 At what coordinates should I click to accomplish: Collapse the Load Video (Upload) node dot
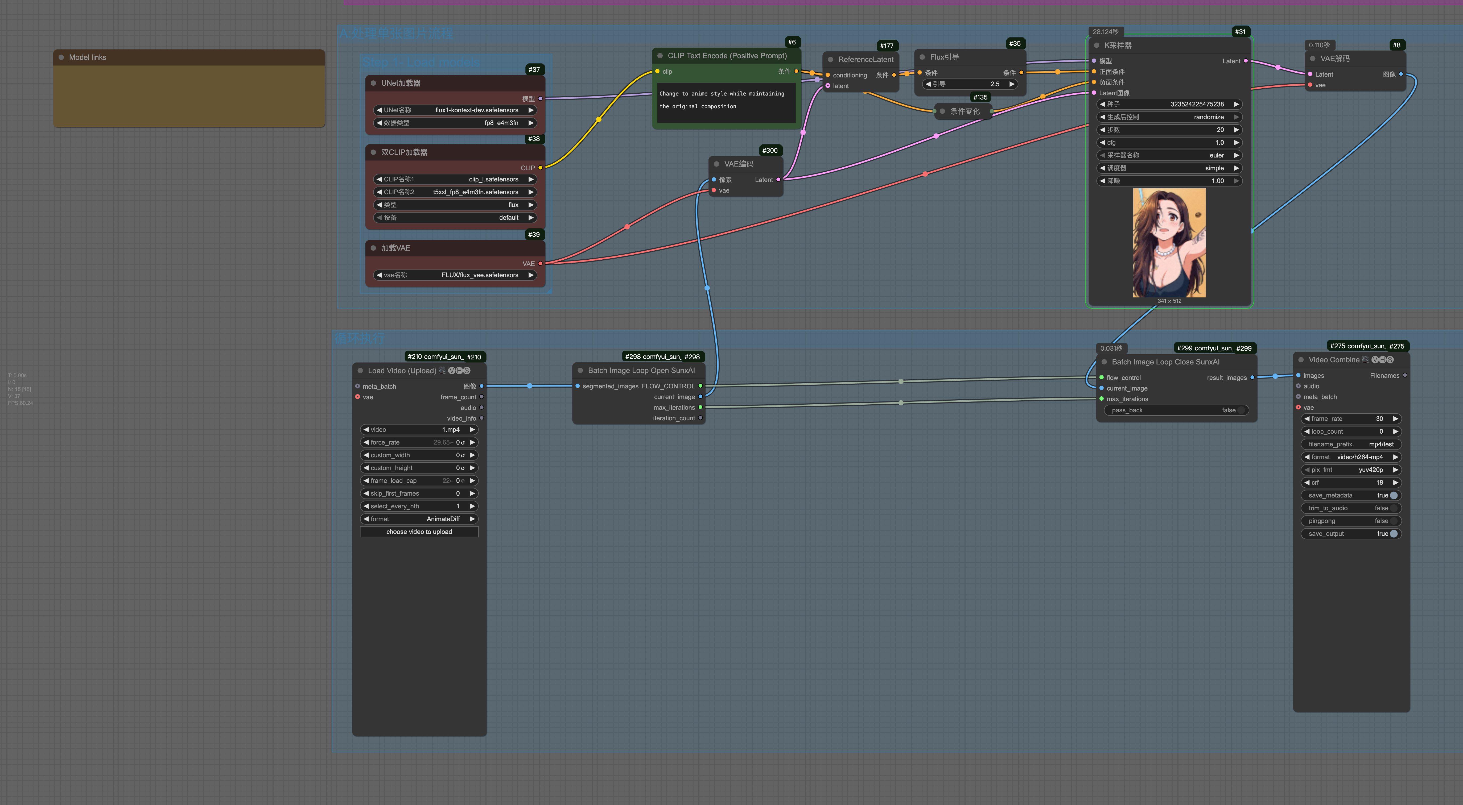(360, 371)
